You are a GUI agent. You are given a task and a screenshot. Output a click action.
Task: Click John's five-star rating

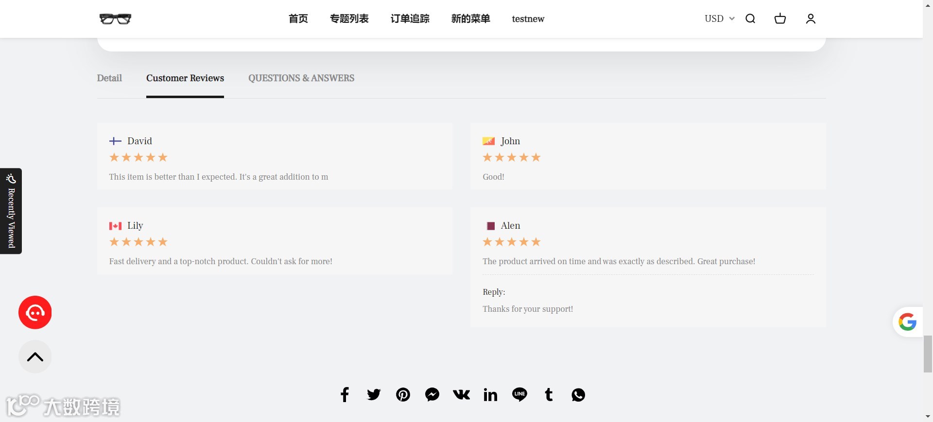(x=512, y=157)
